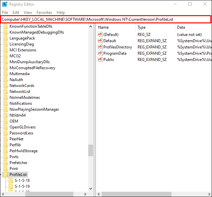This screenshot has width=212, height=197.
Task: Click the values pane scroll left arrow
Action: click(x=99, y=194)
